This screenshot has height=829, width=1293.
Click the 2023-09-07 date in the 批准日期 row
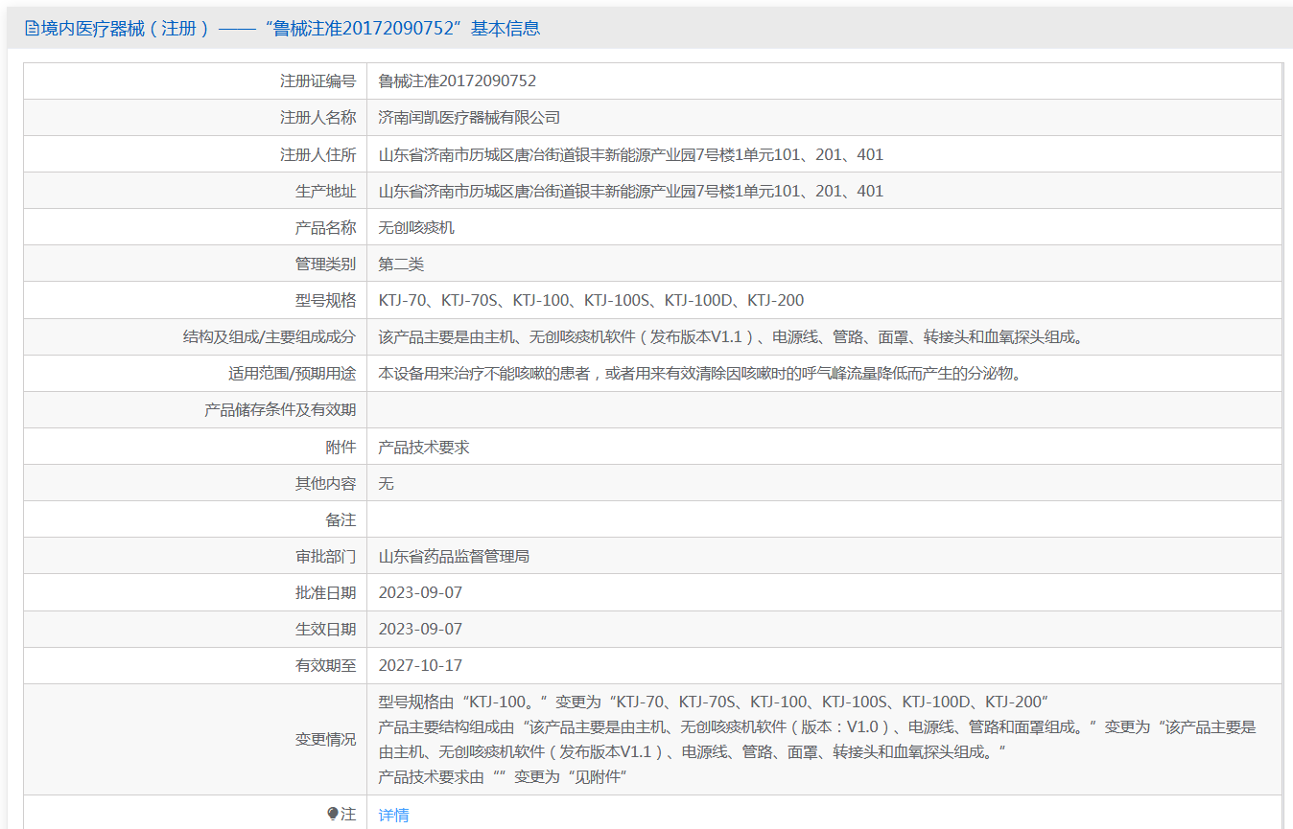tap(420, 592)
